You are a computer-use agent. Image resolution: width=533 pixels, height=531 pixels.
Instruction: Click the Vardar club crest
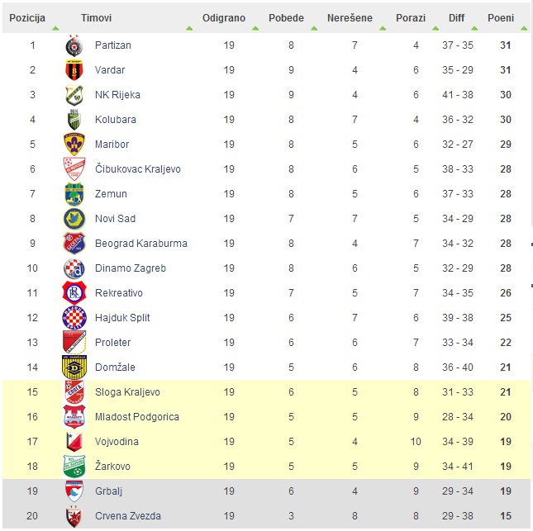(x=74, y=70)
